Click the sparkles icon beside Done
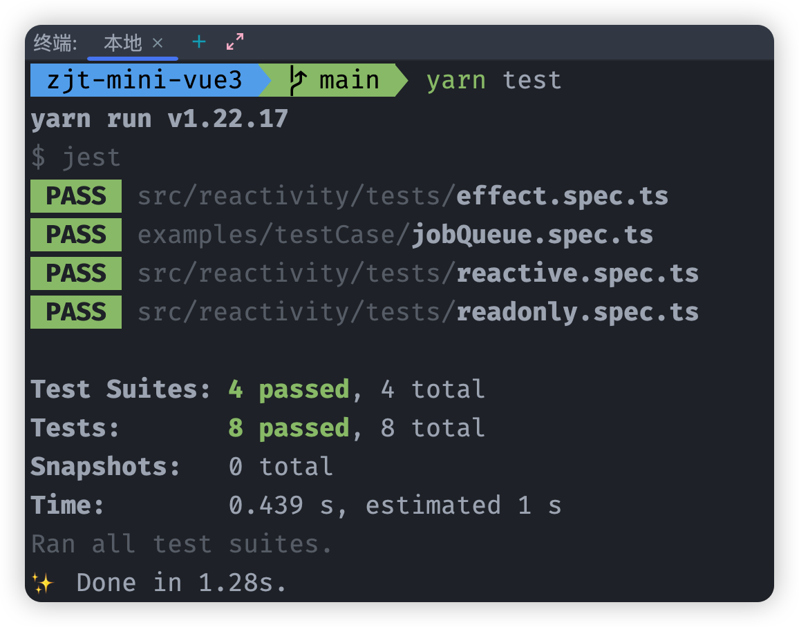 (x=42, y=583)
